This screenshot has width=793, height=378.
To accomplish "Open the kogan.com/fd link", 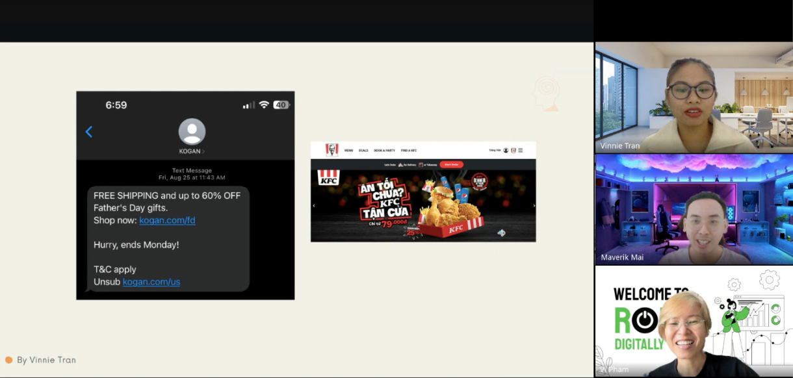I will (167, 220).
